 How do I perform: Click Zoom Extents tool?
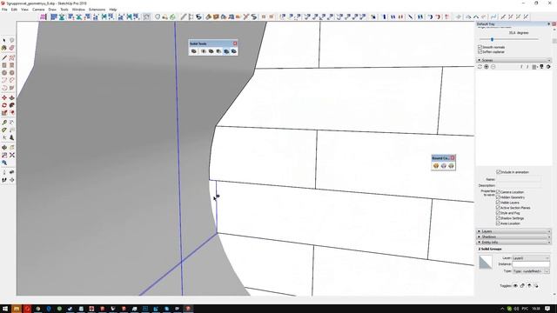(11, 155)
